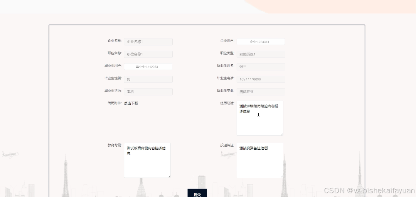Screen dimensions: 416x197
Task: Click the 毕业生性别 label text
Action: [x=113, y=78]
